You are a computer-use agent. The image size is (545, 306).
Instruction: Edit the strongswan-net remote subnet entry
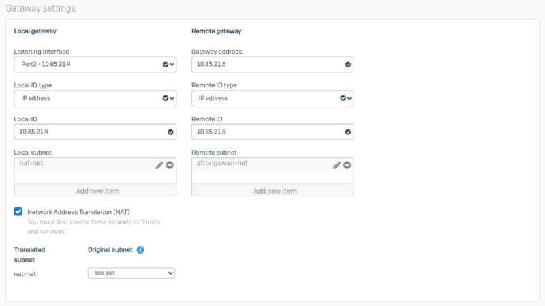point(337,165)
